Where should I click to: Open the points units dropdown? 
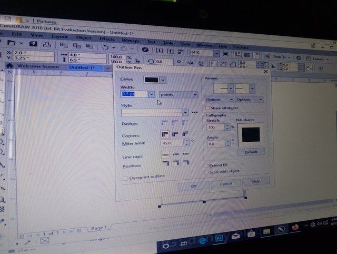[179, 95]
